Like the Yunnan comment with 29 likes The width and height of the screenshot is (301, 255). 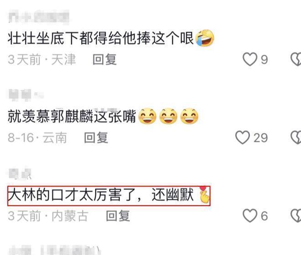243,137
